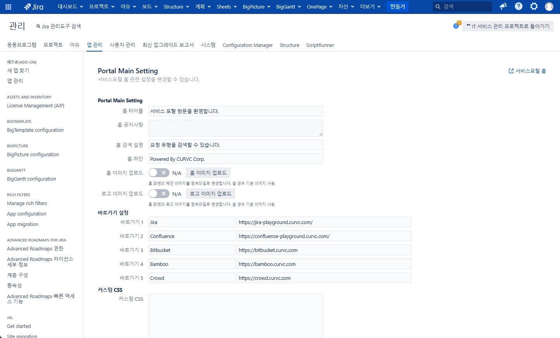The width and height of the screenshot is (560, 338).
Task: Open Advanced Roadmaps 권한 link
Action: click(35, 248)
